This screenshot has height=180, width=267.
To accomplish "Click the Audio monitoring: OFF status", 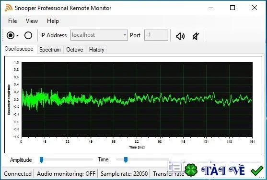I will pyautogui.click(x=66, y=174).
